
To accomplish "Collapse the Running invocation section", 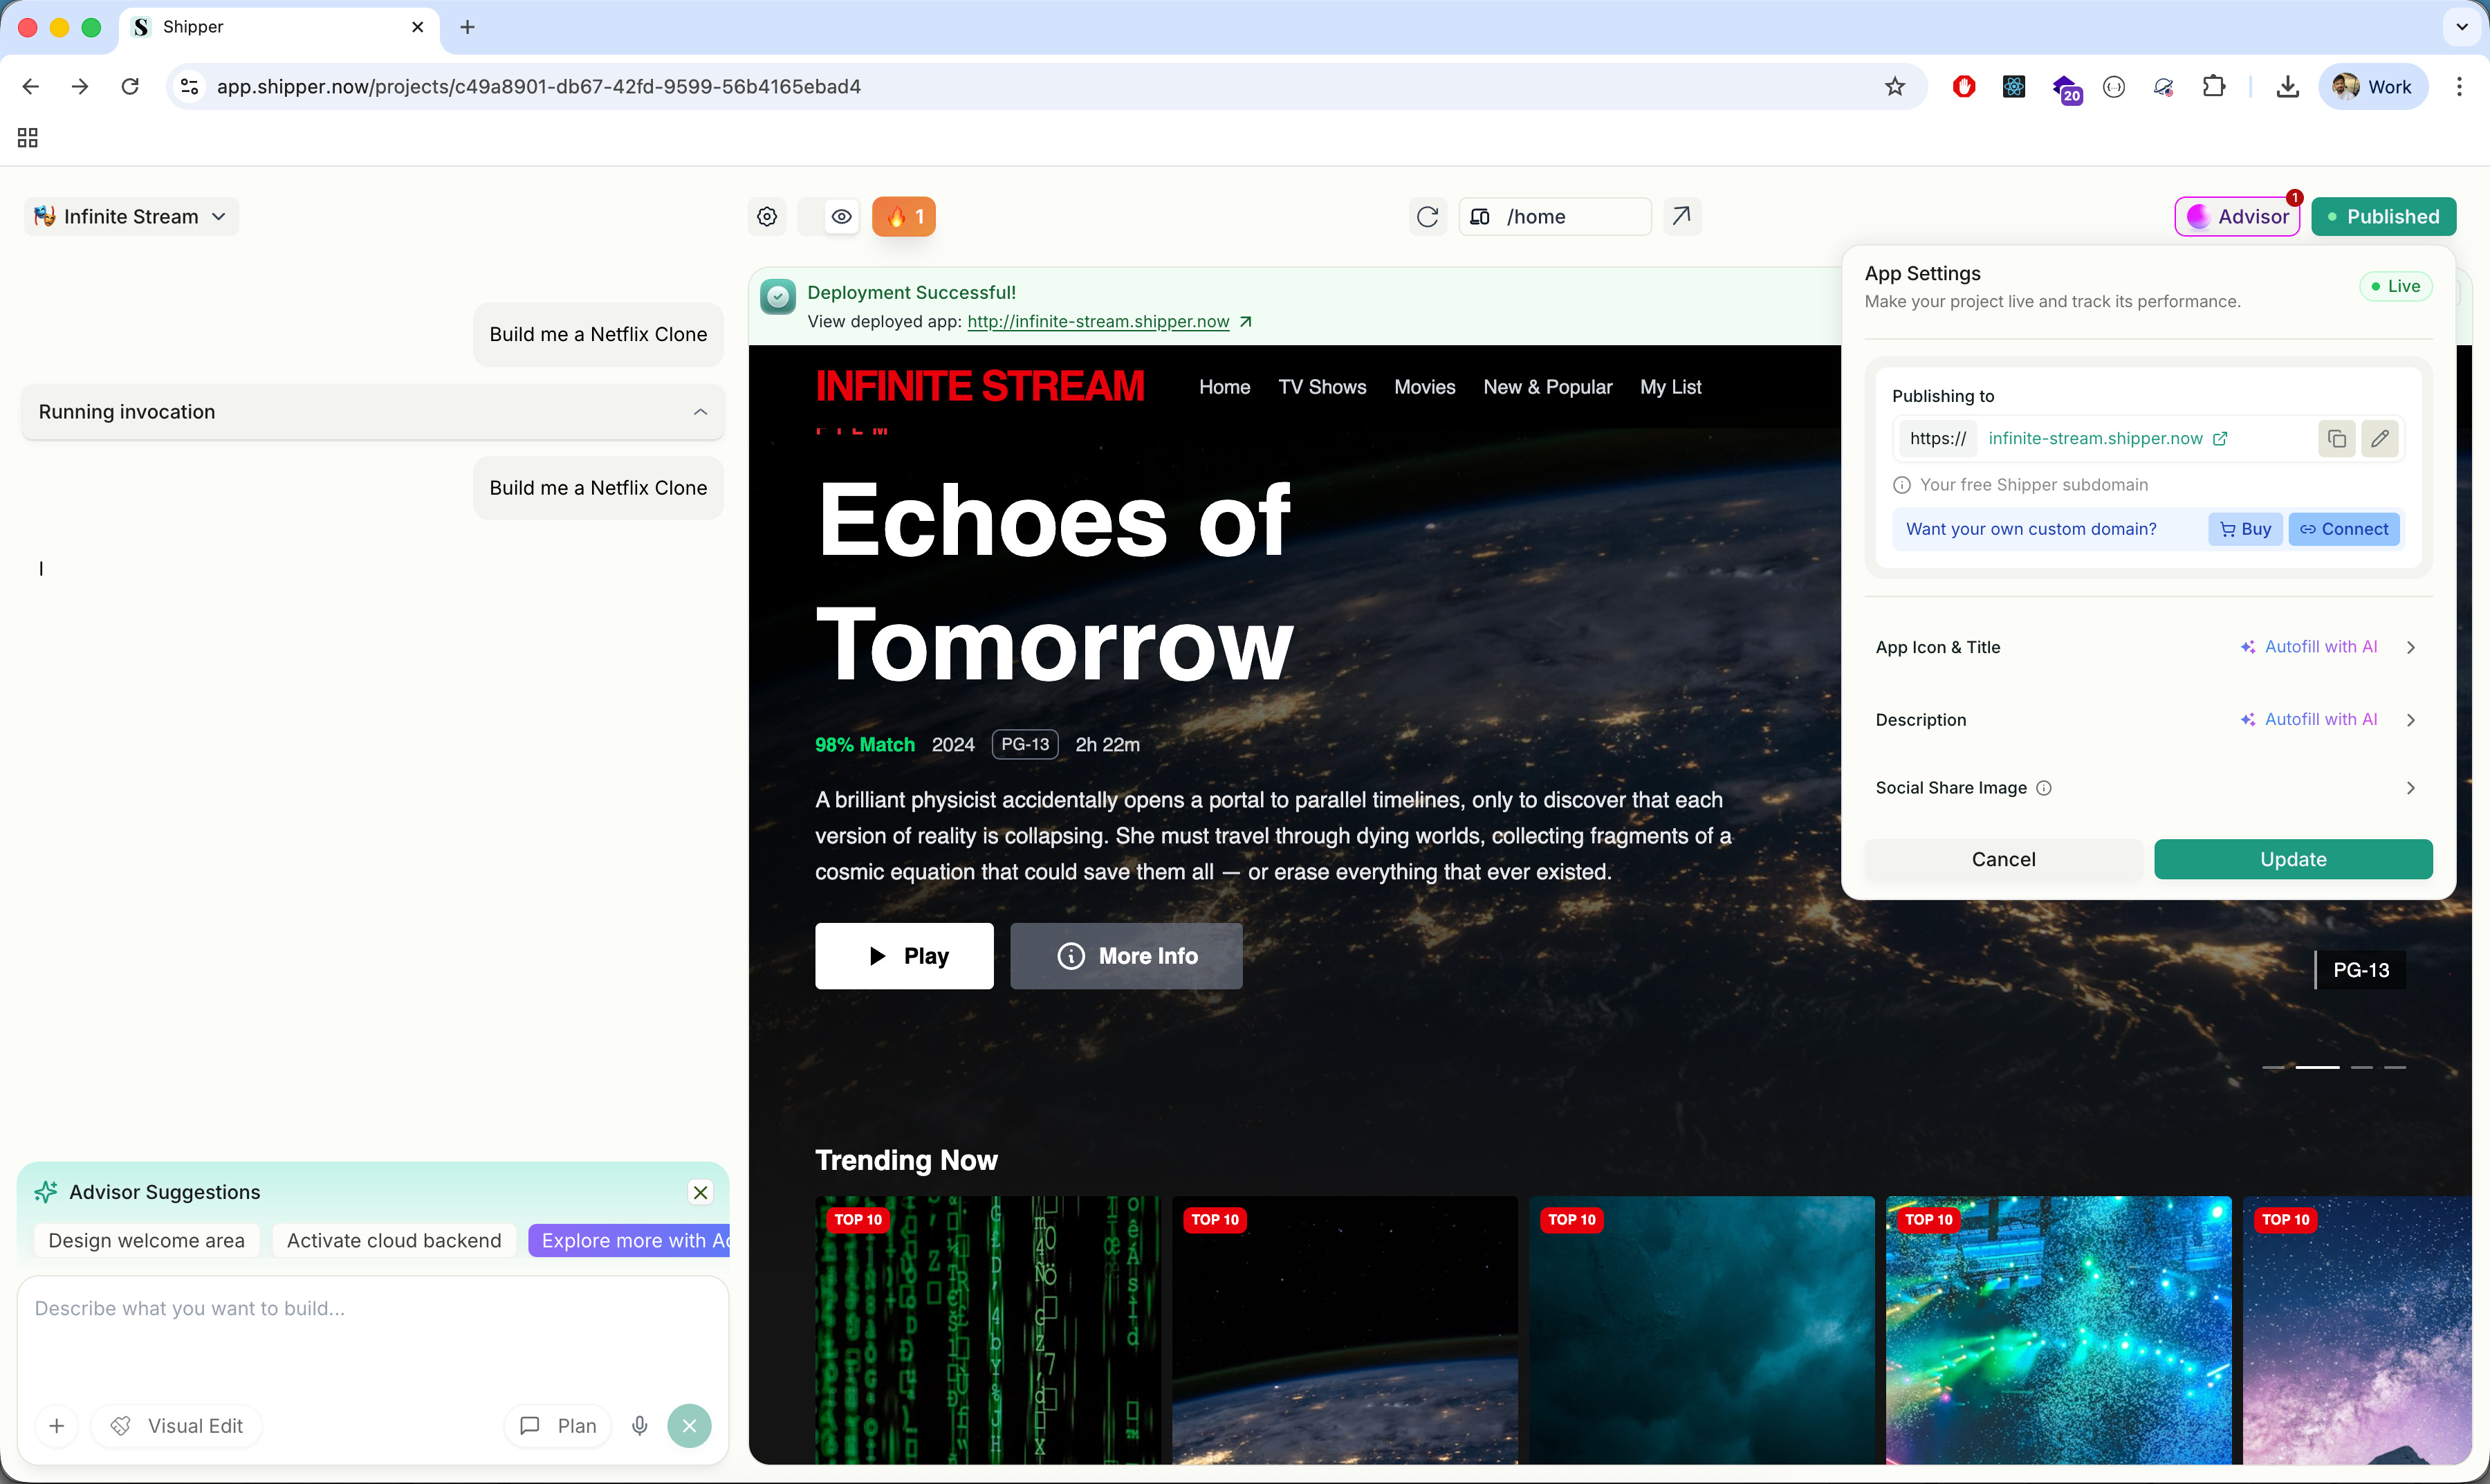I will [x=700, y=412].
